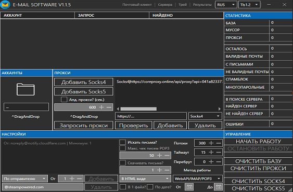Increase Таймаут value with plus
The width and height of the screenshot is (293, 192).
[x=211, y=152]
